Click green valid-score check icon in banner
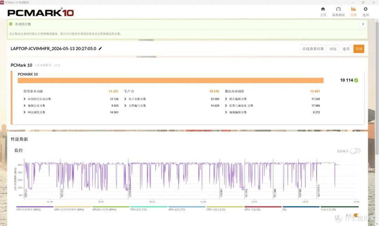Viewport: 379px width, 226px height. pos(11,24)
